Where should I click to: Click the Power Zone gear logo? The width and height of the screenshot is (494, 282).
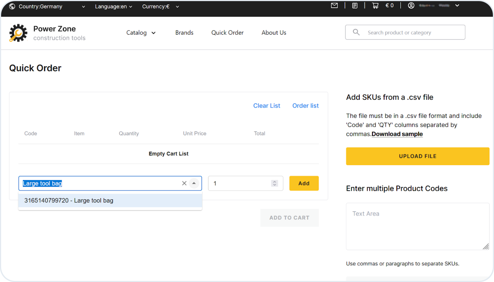point(18,33)
